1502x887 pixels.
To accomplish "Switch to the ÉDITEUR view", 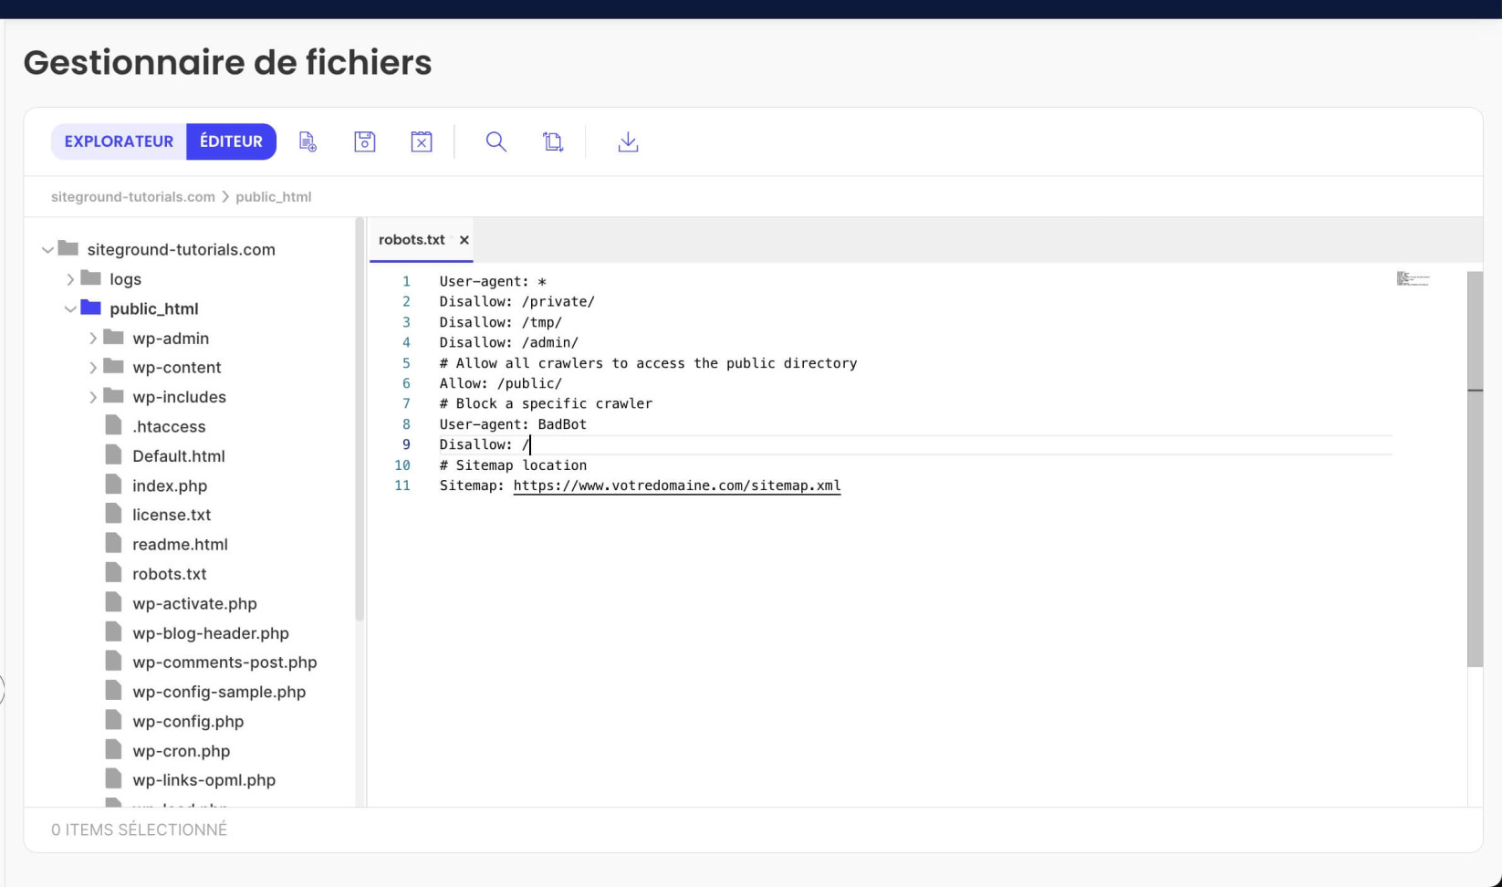I will click(x=231, y=141).
